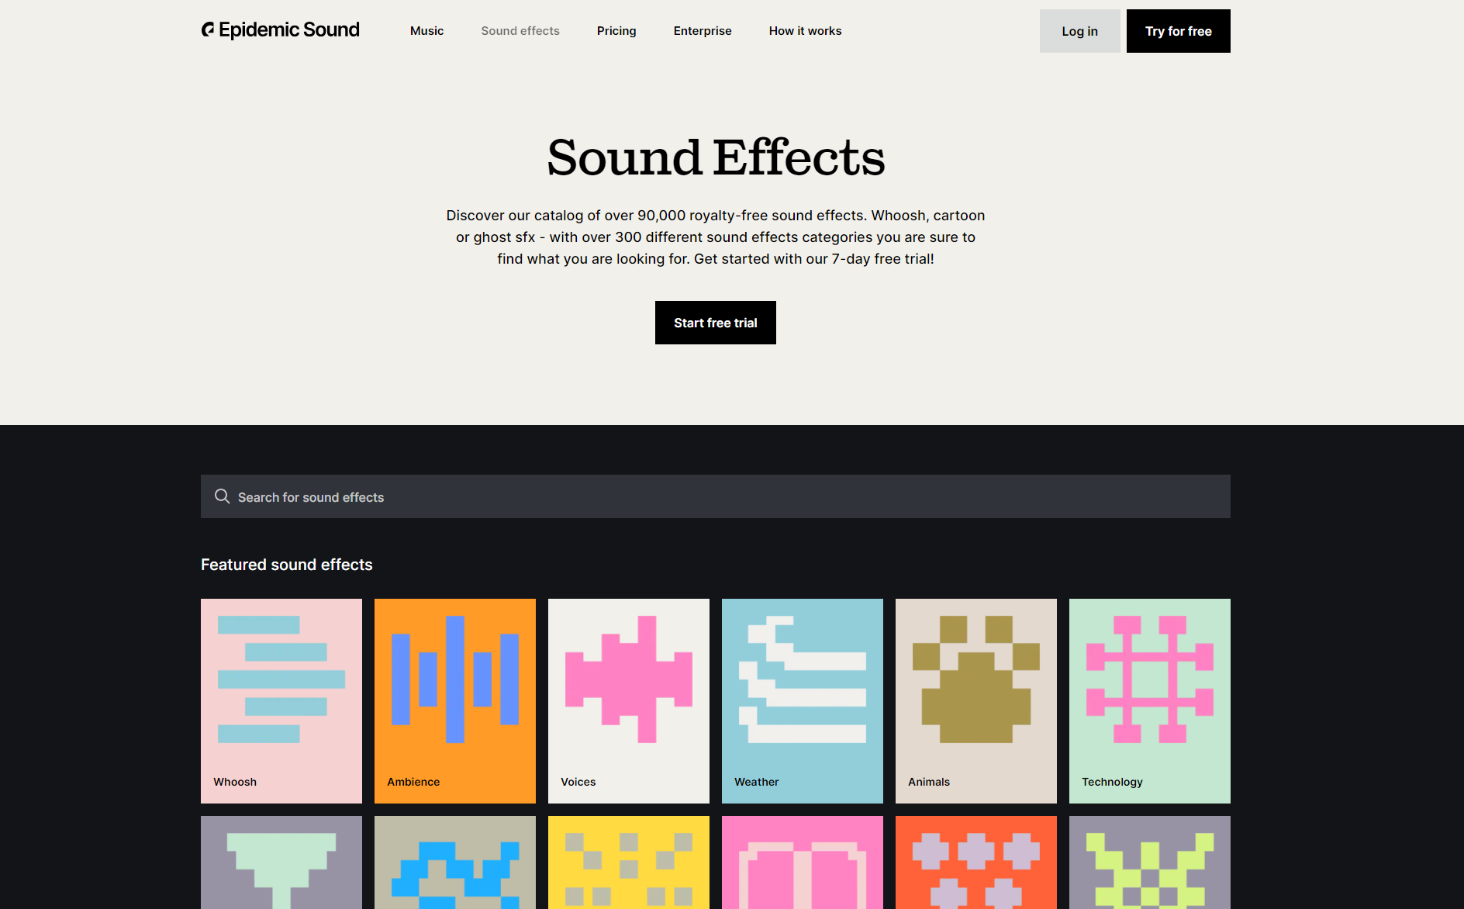Image resolution: width=1464 pixels, height=909 pixels.
Task: Click the Start free trial button
Action: click(x=715, y=323)
